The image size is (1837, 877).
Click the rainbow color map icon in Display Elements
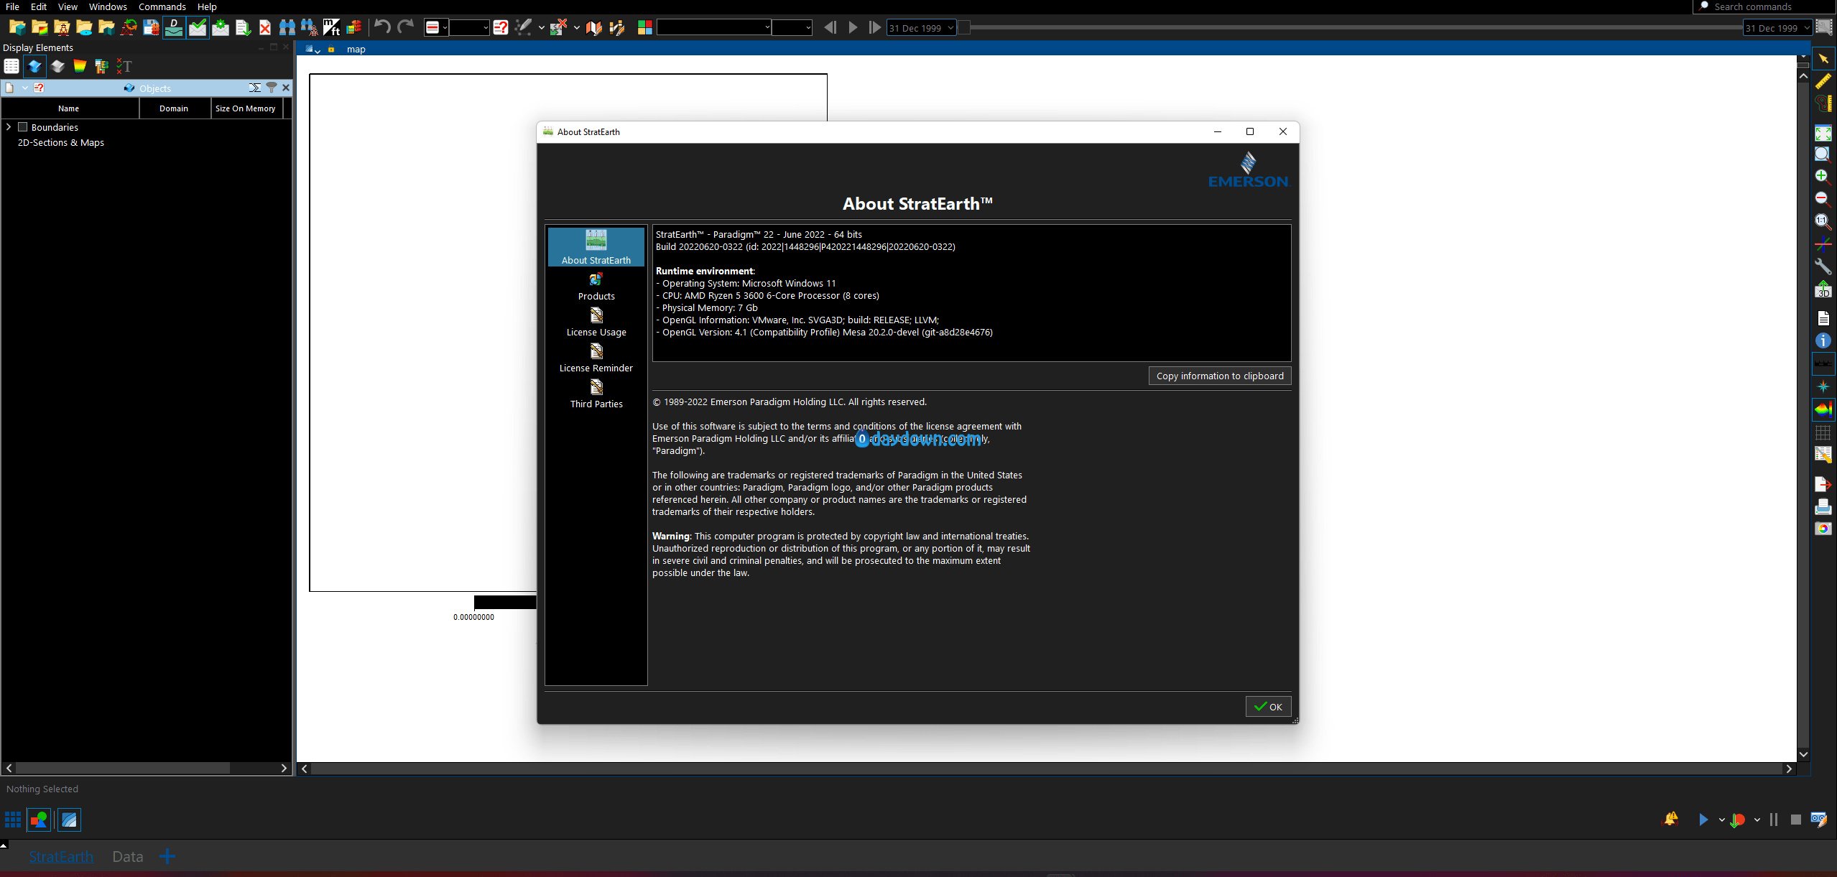pyautogui.click(x=80, y=66)
